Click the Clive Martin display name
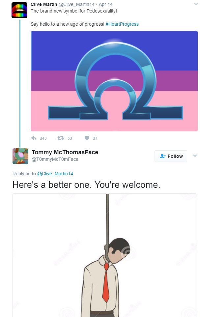 click(x=44, y=4)
